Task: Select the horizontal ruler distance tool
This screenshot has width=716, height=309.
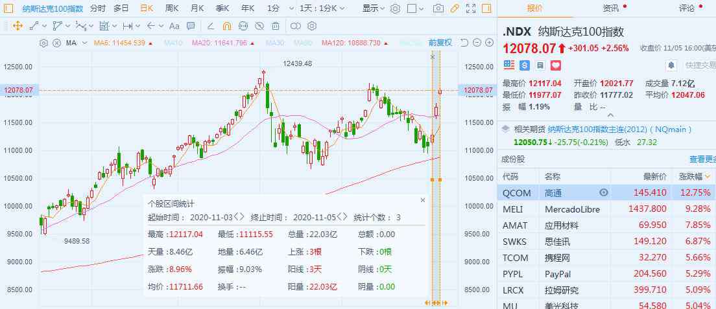Action: tap(128, 26)
